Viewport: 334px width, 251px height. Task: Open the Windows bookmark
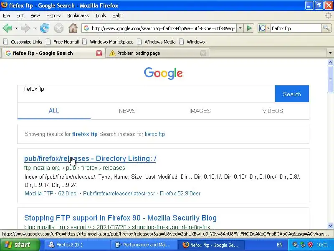pos(192,42)
